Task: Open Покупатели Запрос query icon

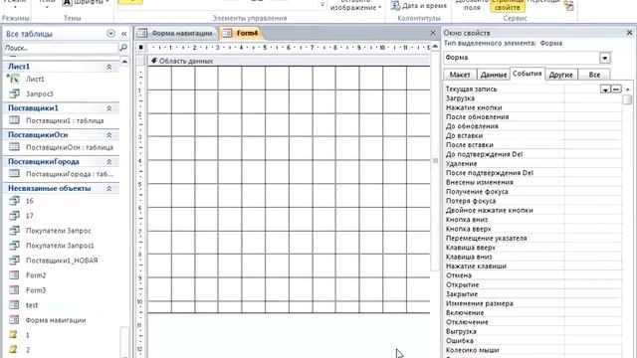Action: 14,231
